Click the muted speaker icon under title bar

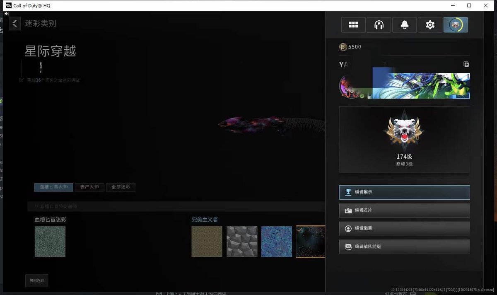(x=6, y=13)
